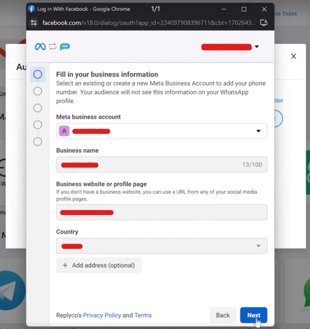Image resolution: width=310 pixels, height=329 pixels.
Task: Select the fourth step circle in sidebar
Action: (38, 125)
